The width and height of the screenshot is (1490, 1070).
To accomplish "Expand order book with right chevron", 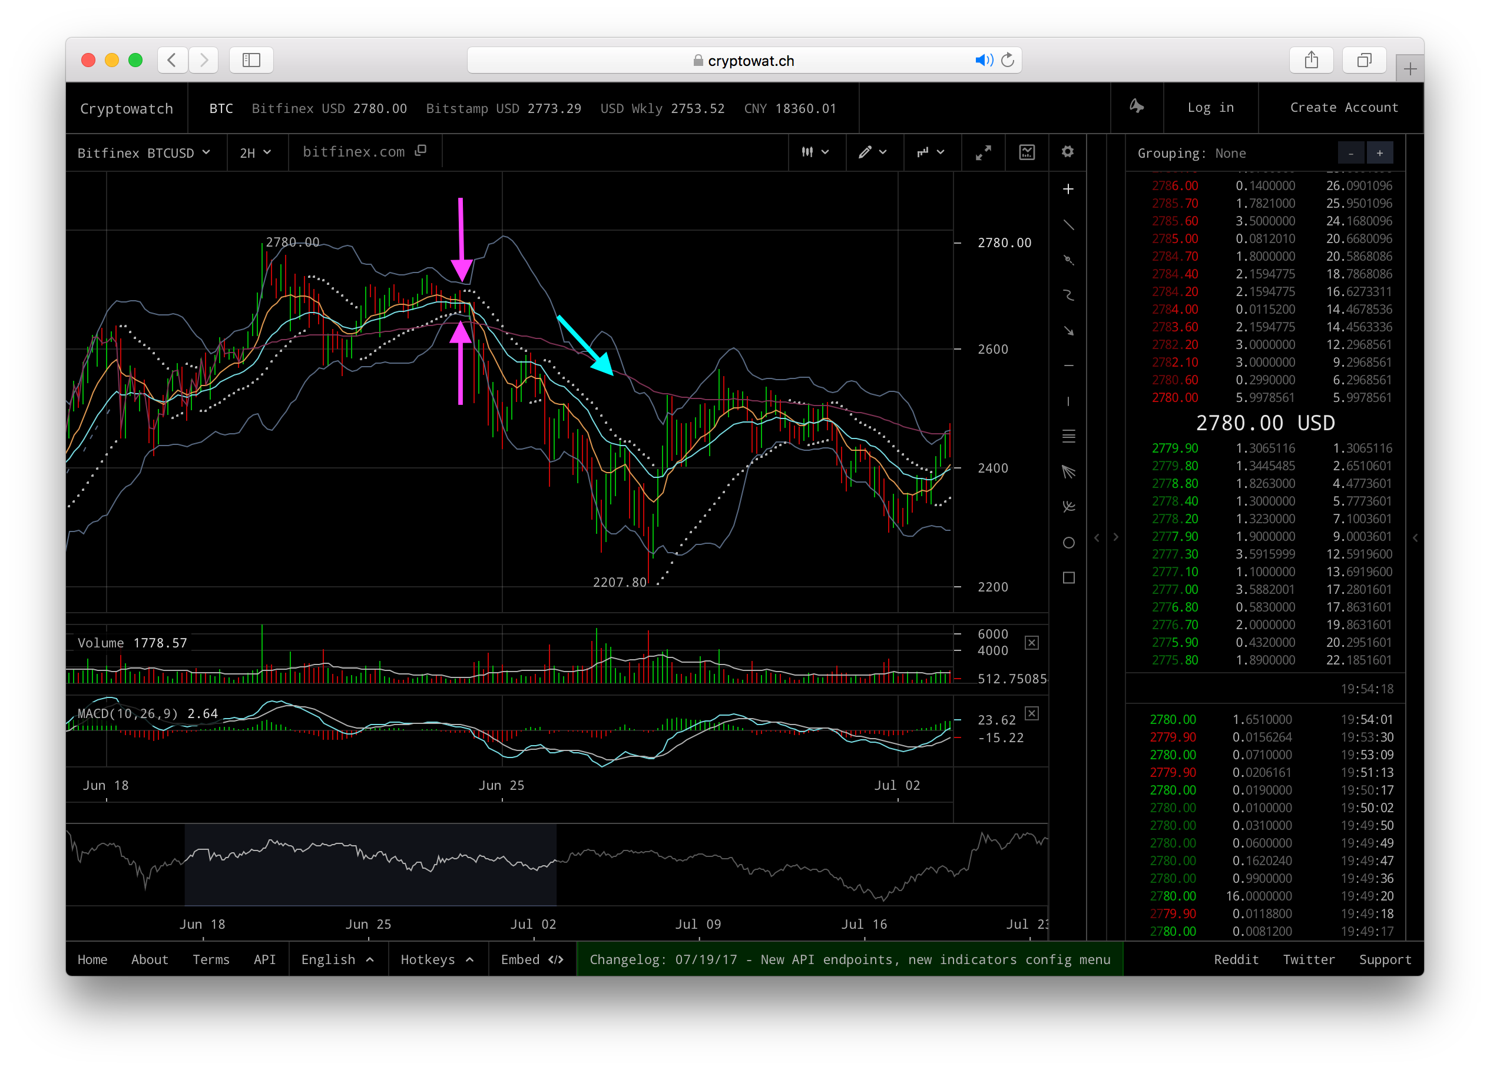I will [1115, 537].
